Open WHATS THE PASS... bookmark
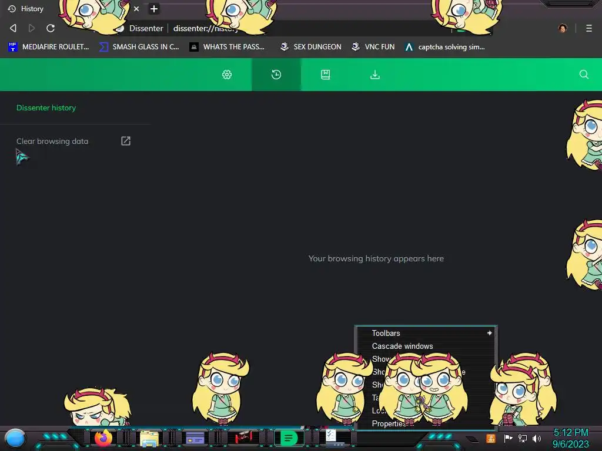The image size is (602, 451). [x=227, y=47]
